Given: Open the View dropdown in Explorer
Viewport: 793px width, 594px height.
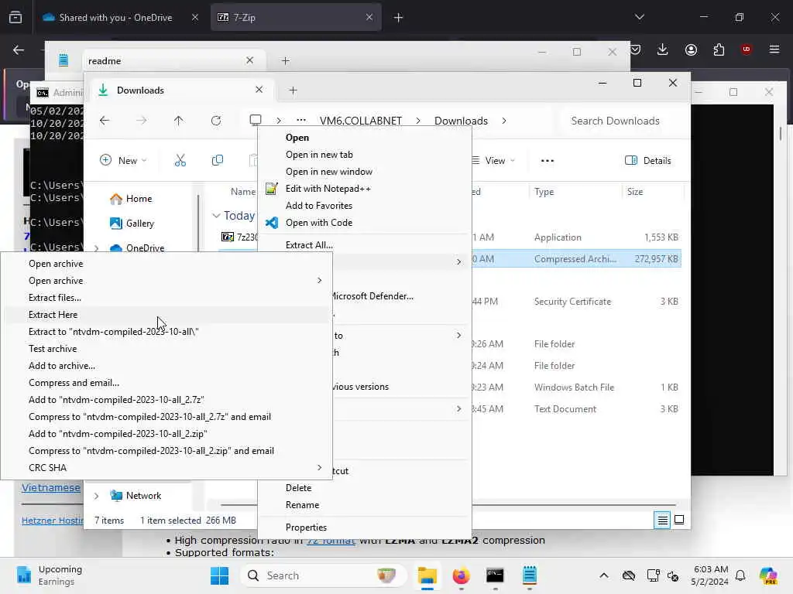Looking at the screenshot, I should point(493,161).
